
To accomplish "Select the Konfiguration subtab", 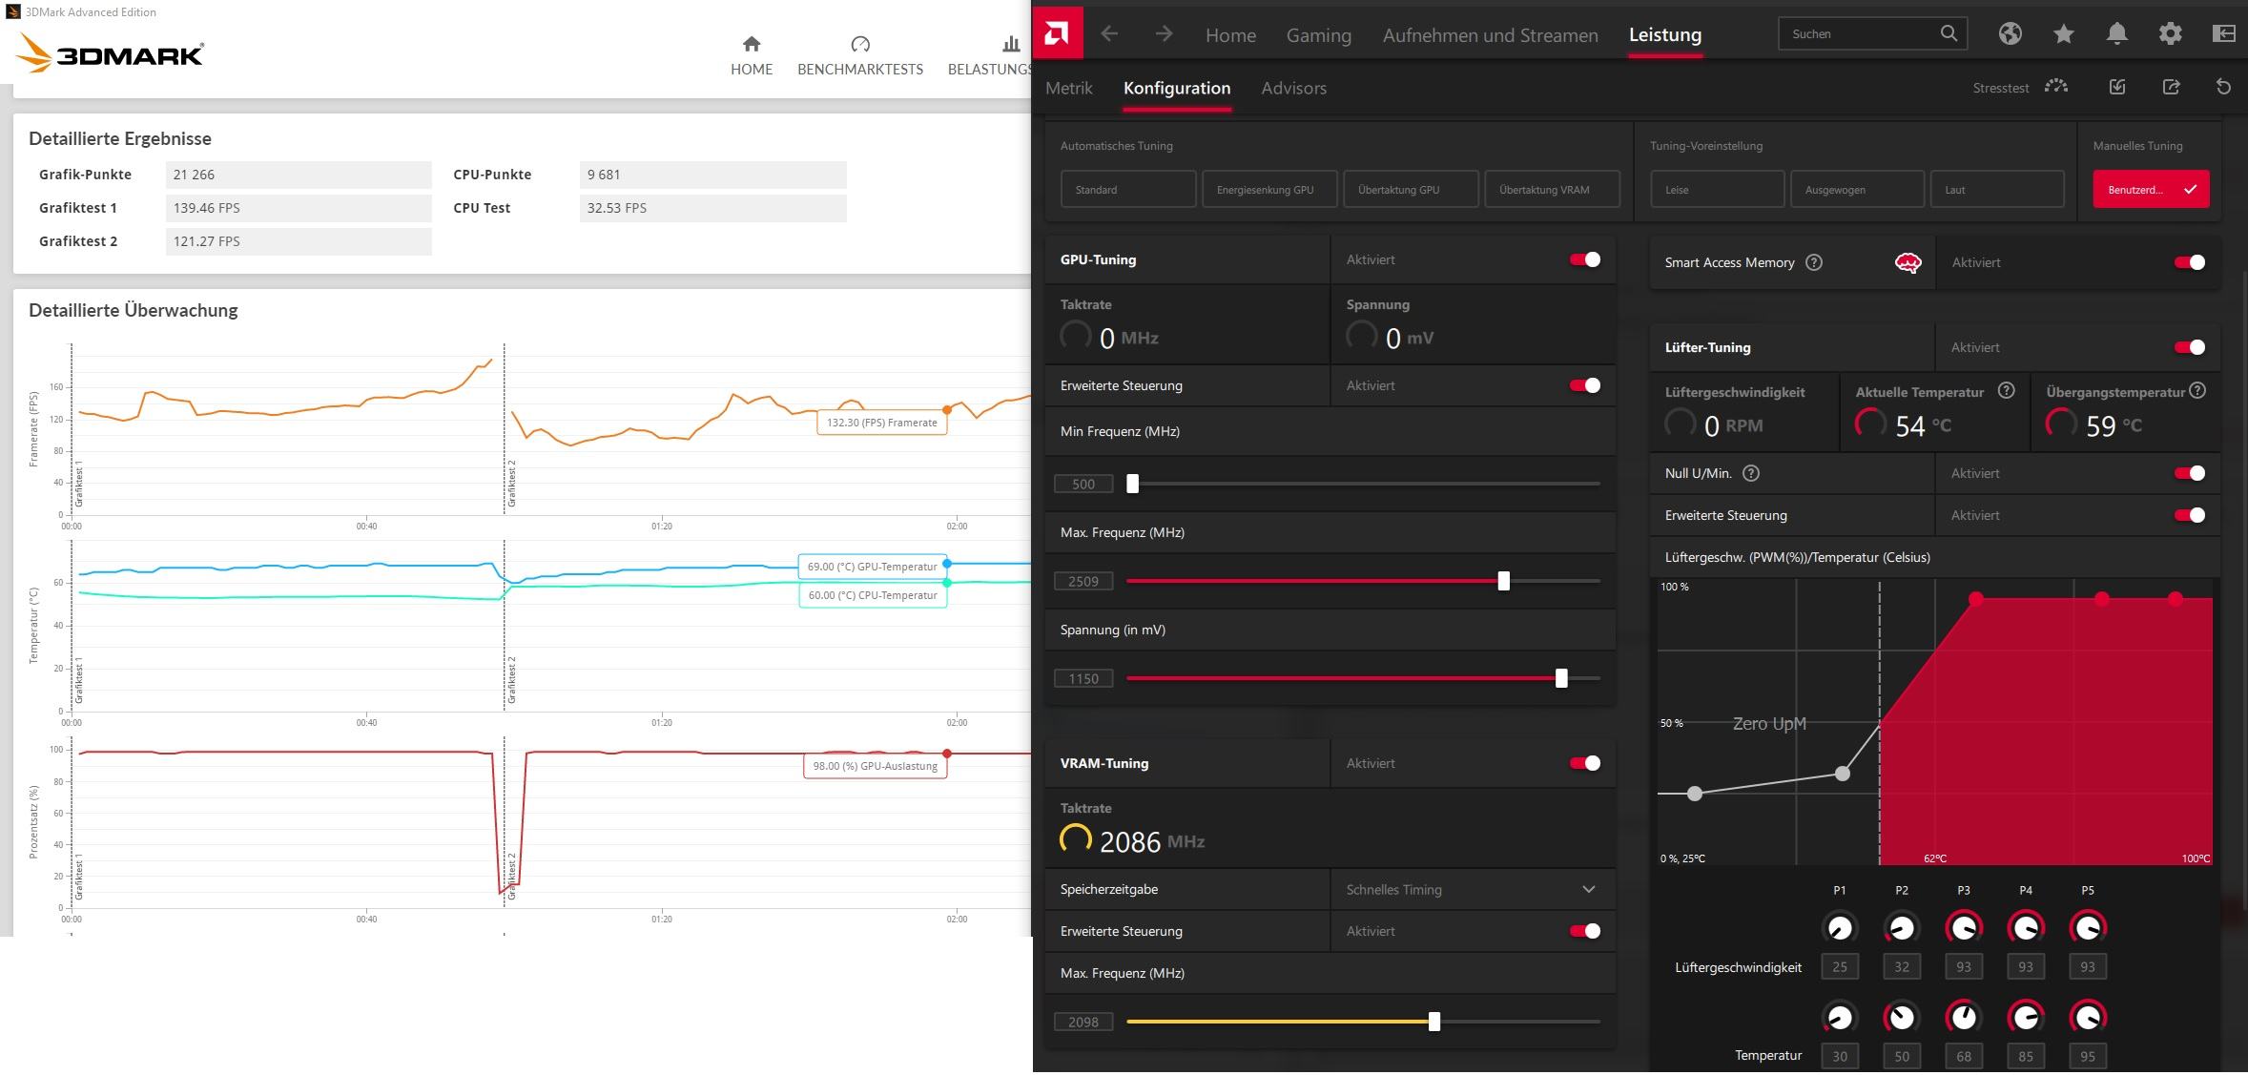I will click(x=1176, y=88).
